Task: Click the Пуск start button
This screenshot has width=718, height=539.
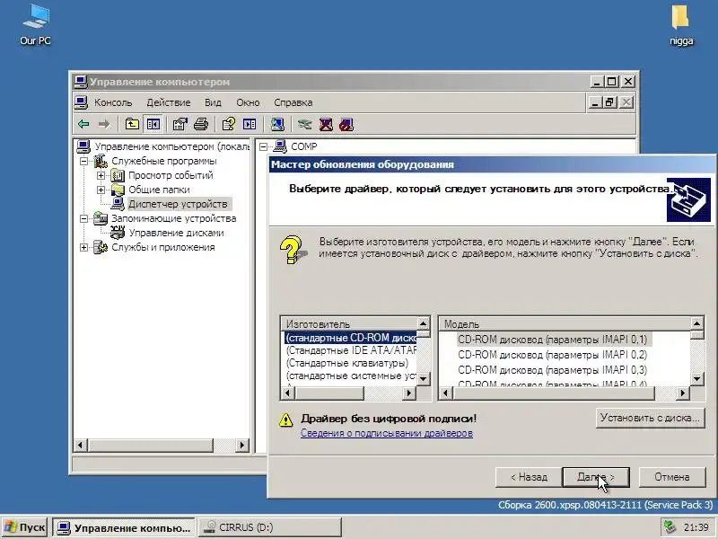Action: (25, 527)
